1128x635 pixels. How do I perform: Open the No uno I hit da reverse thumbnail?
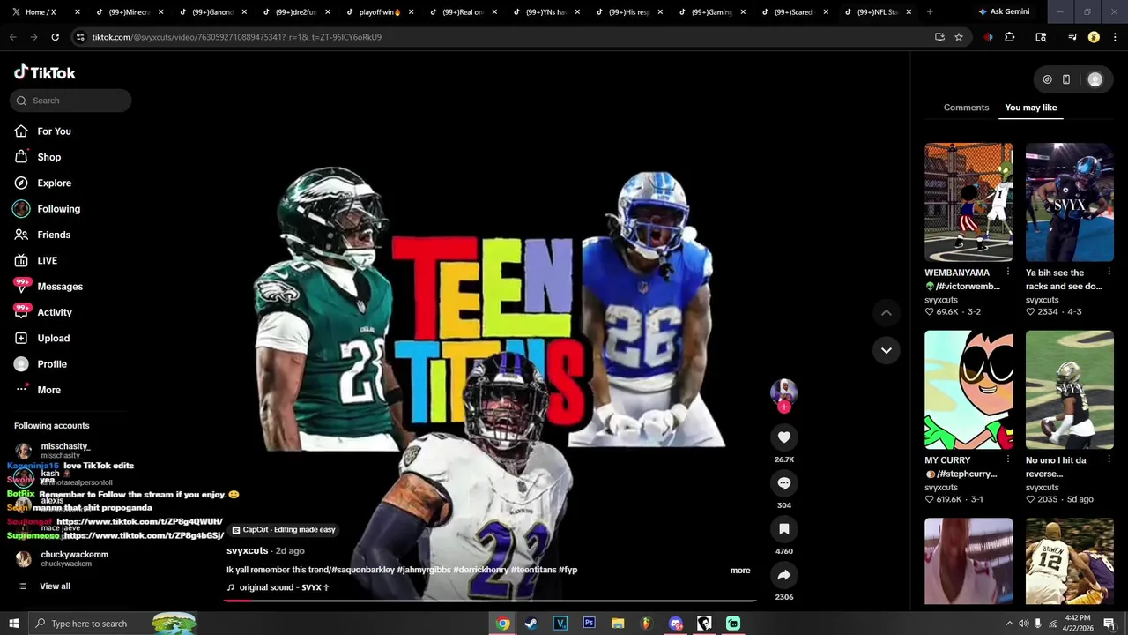point(1070,390)
